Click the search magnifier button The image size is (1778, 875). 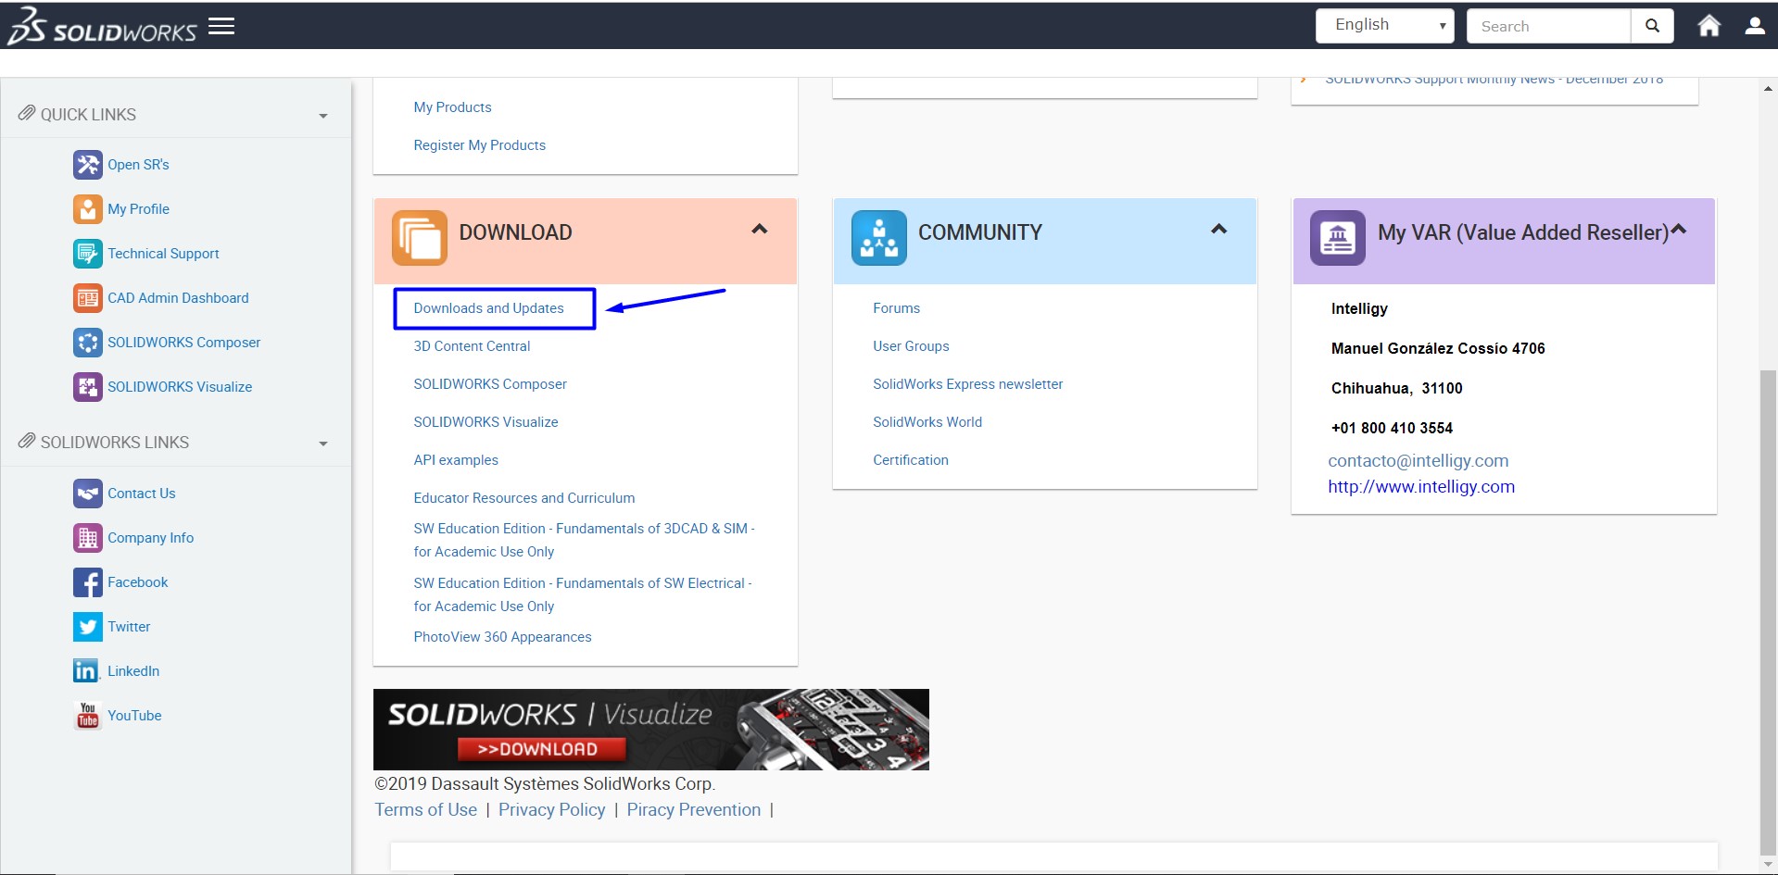click(x=1652, y=26)
